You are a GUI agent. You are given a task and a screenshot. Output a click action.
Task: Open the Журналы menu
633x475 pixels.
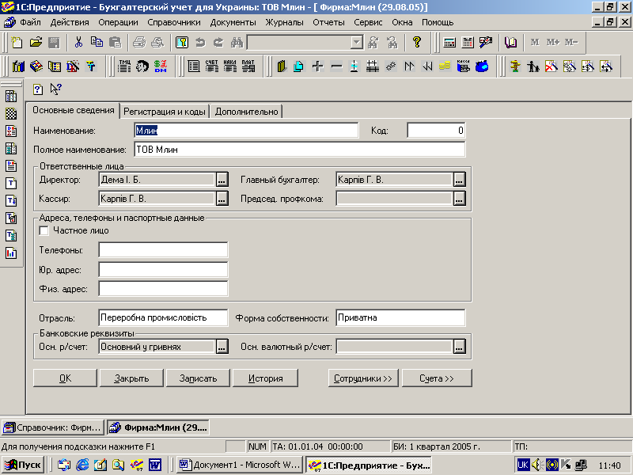click(x=284, y=22)
